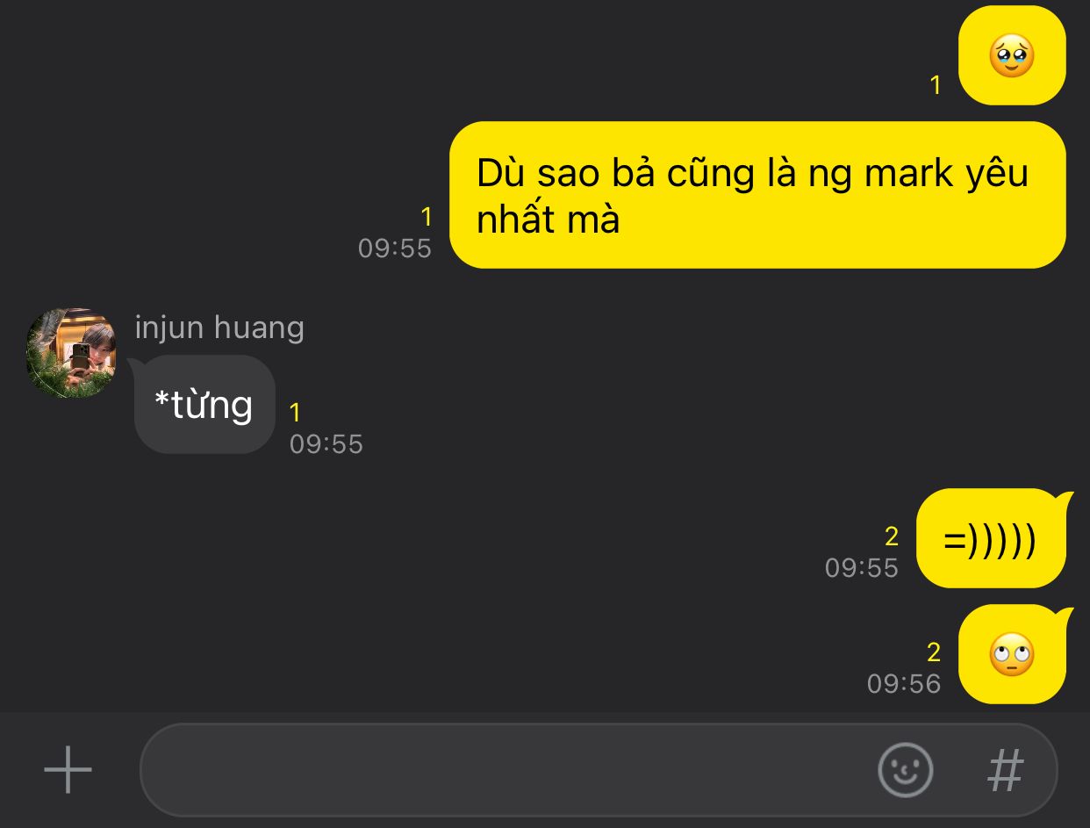Tap unread count 1 beside "*từng"

pyautogui.click(x=295, y=412)
